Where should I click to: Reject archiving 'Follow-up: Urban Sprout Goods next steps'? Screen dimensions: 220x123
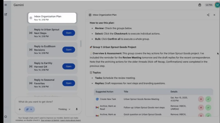(x=201, y=107)
